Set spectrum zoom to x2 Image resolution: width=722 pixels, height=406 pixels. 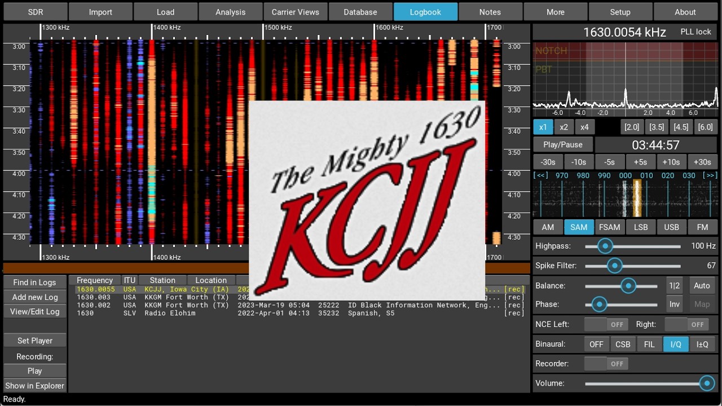(563, 127)
